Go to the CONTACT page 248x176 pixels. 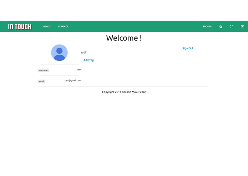click(x=63, y=26)
